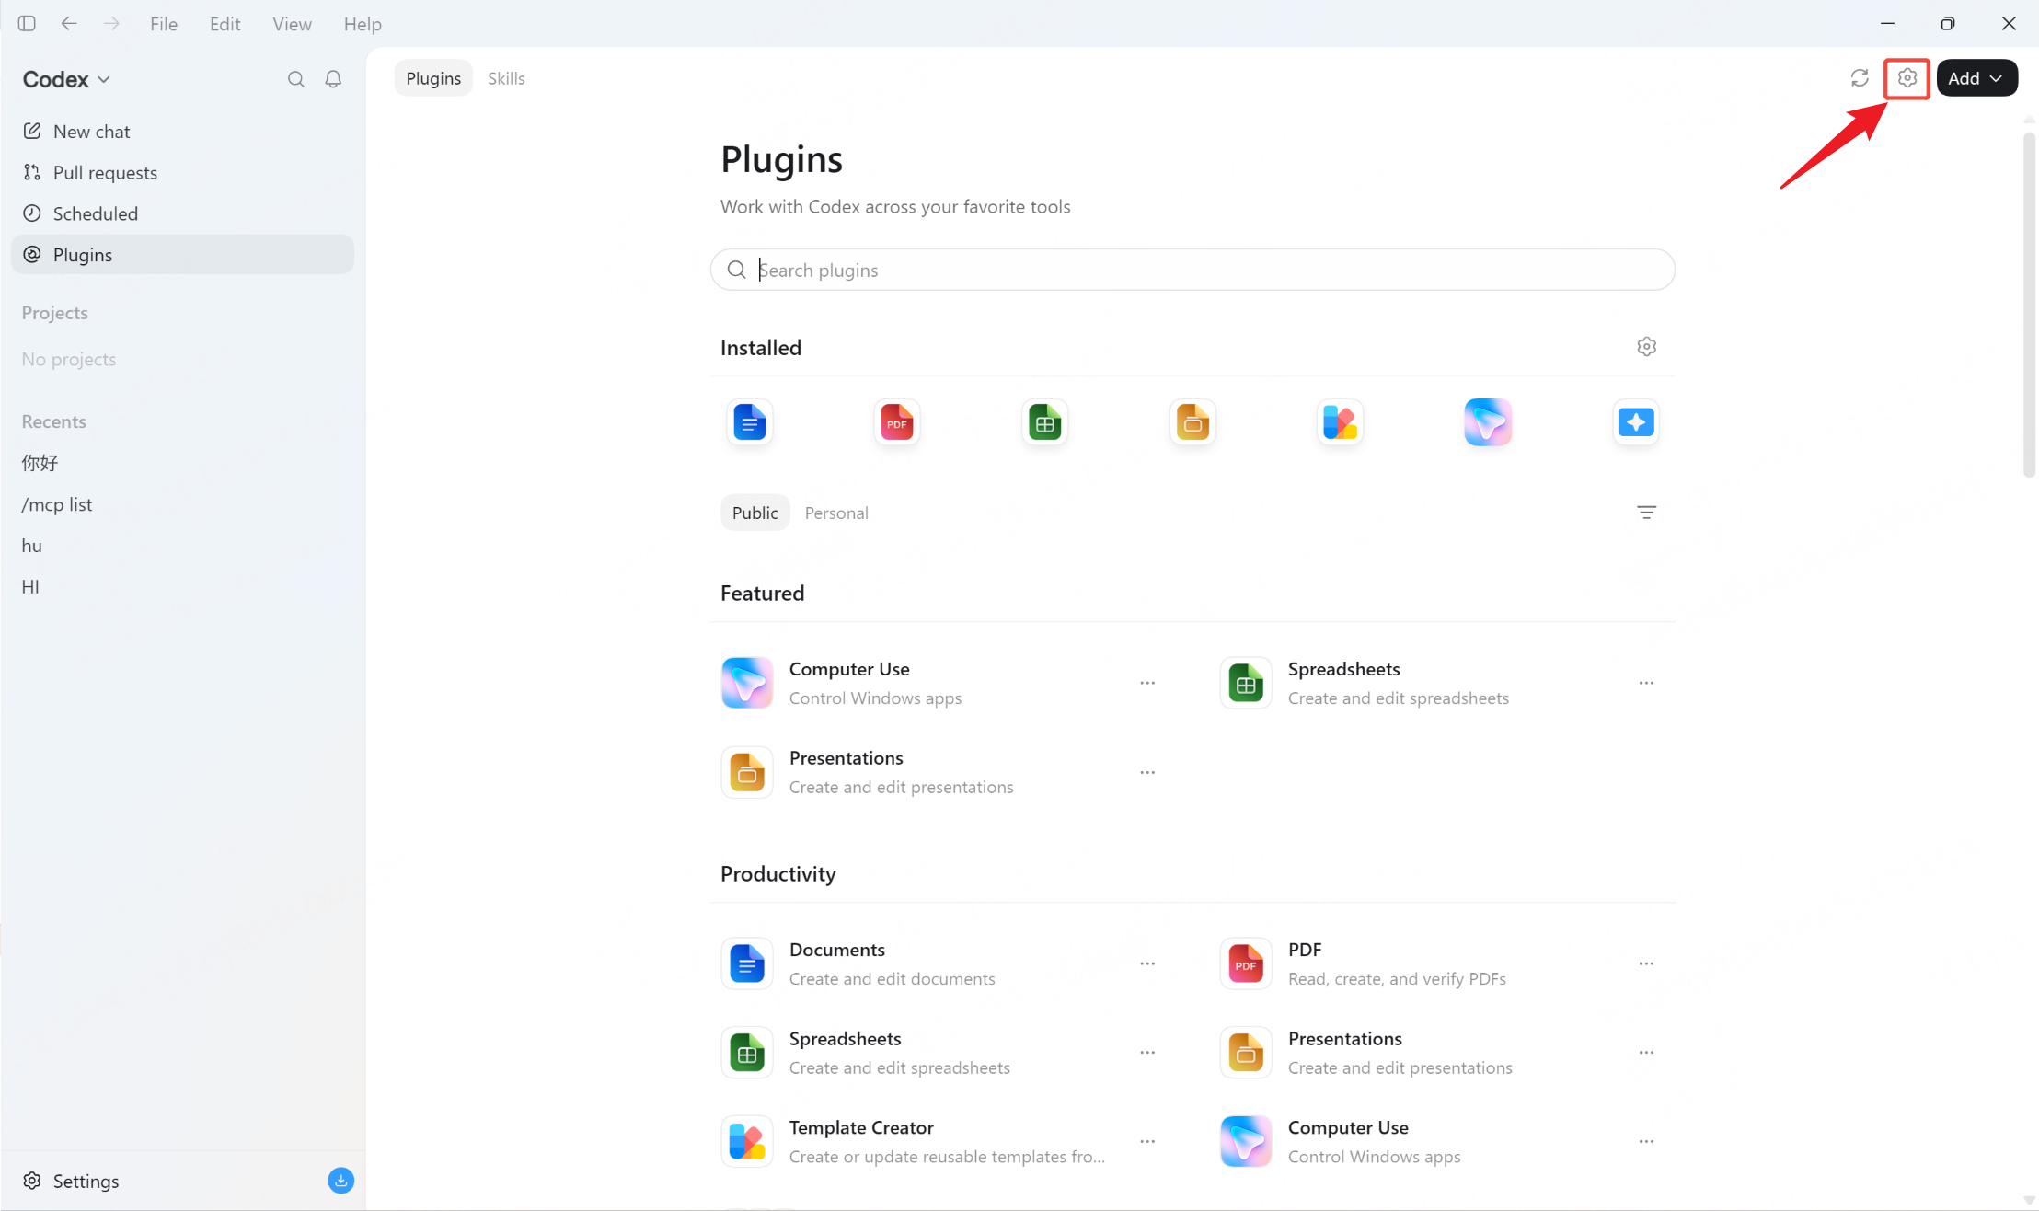Open the Template Creator plugin card
This screenshot has width=2039, height=1211.
pos(939,1141)
